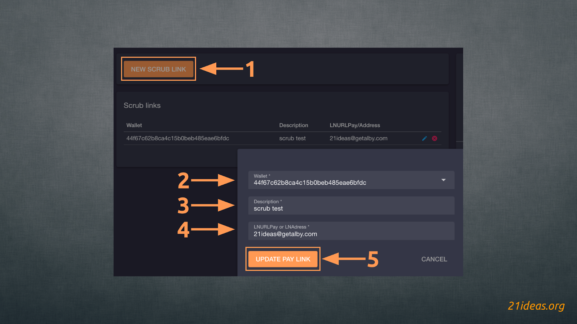Click the Scrub links heading
577x324 pixels.
[x=142, y=105]
